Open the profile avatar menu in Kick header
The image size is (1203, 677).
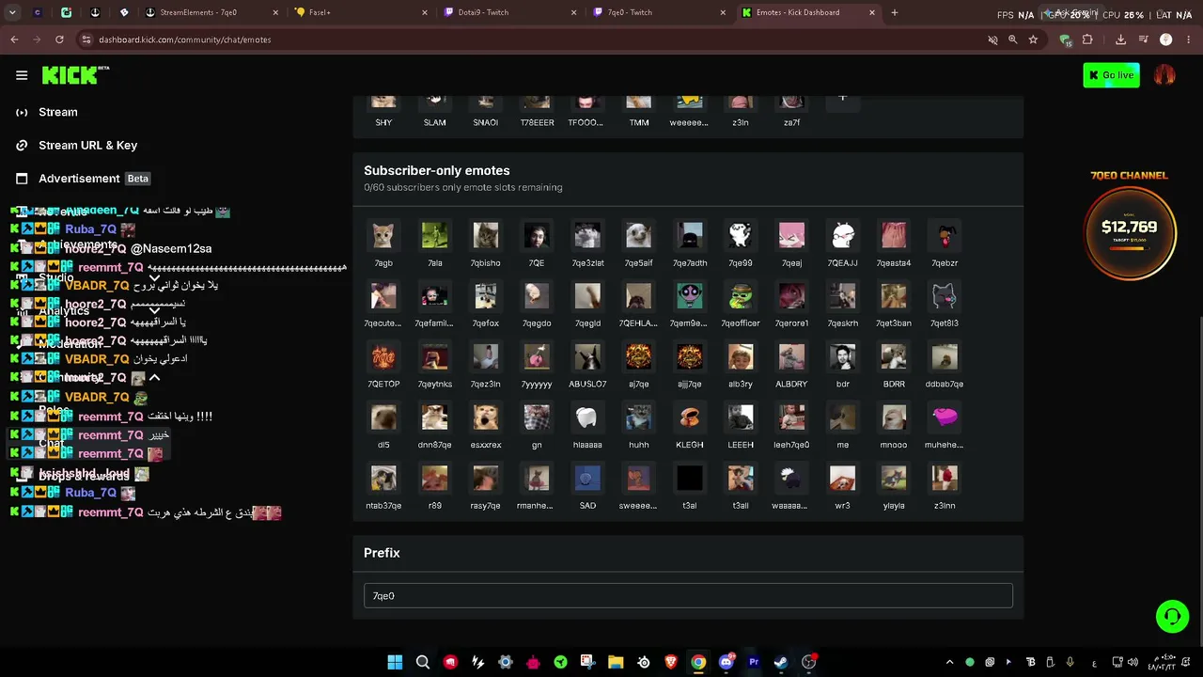click(1164, 75)
